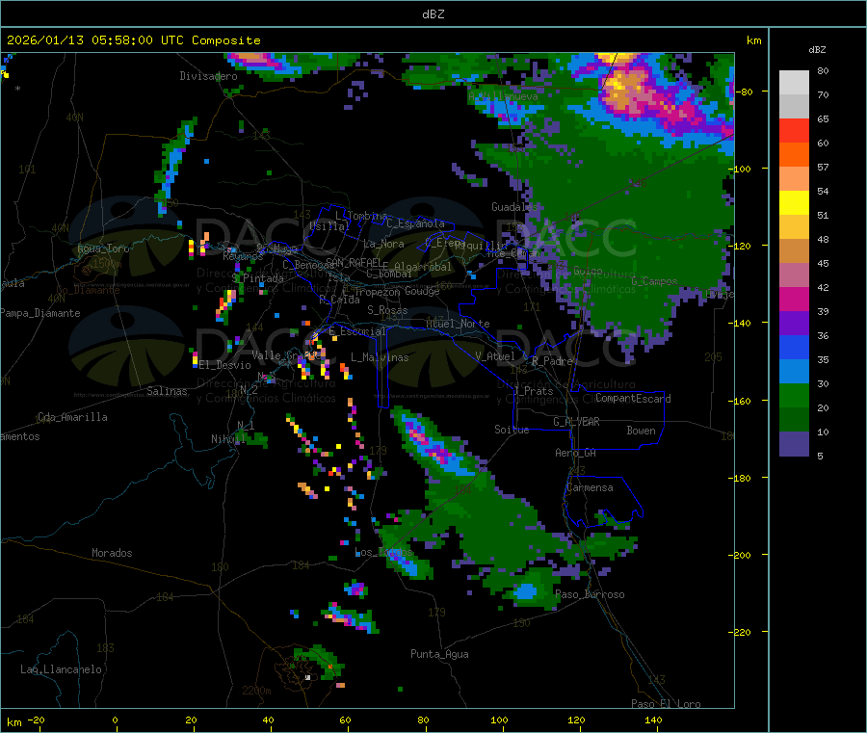Click the Pampa_Diamante label
This screenshot has width=867, height=733.
[x=40, y=313]
